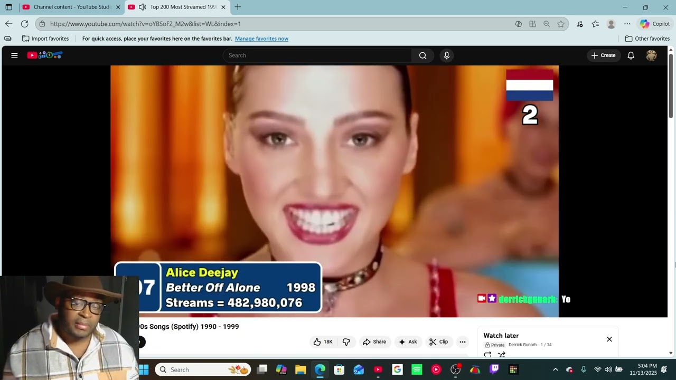Screen dimensions: 676x380
Task: Open volume control in system tray
Action: pos(608,369)
